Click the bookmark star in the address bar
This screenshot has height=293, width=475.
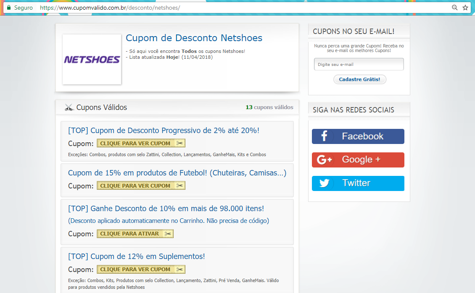[x=465, y=7]
